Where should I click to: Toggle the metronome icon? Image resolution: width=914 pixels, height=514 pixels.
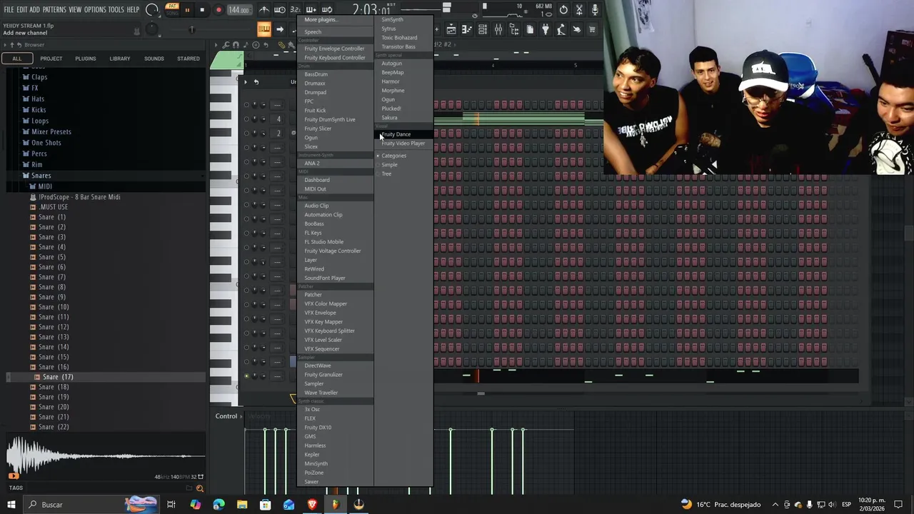(x=264, y=10)
